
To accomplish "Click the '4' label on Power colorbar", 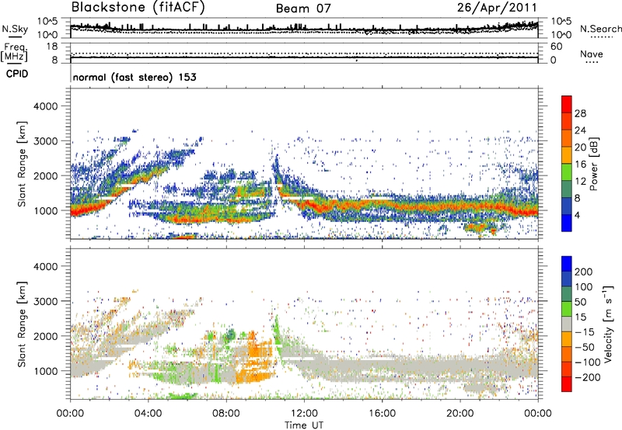I will [578, 216].
